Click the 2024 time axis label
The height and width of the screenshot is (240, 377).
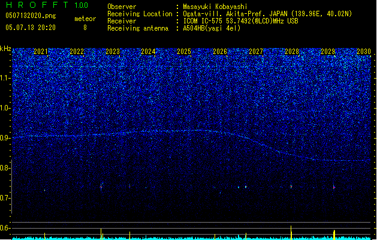[148, 52]
